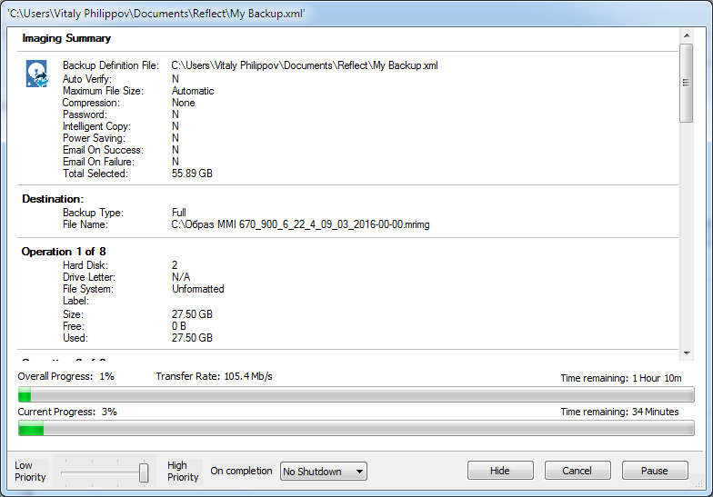Click the Overall Progress bar
The width and height of the screenshot is (713, 497).
[356, 394]
